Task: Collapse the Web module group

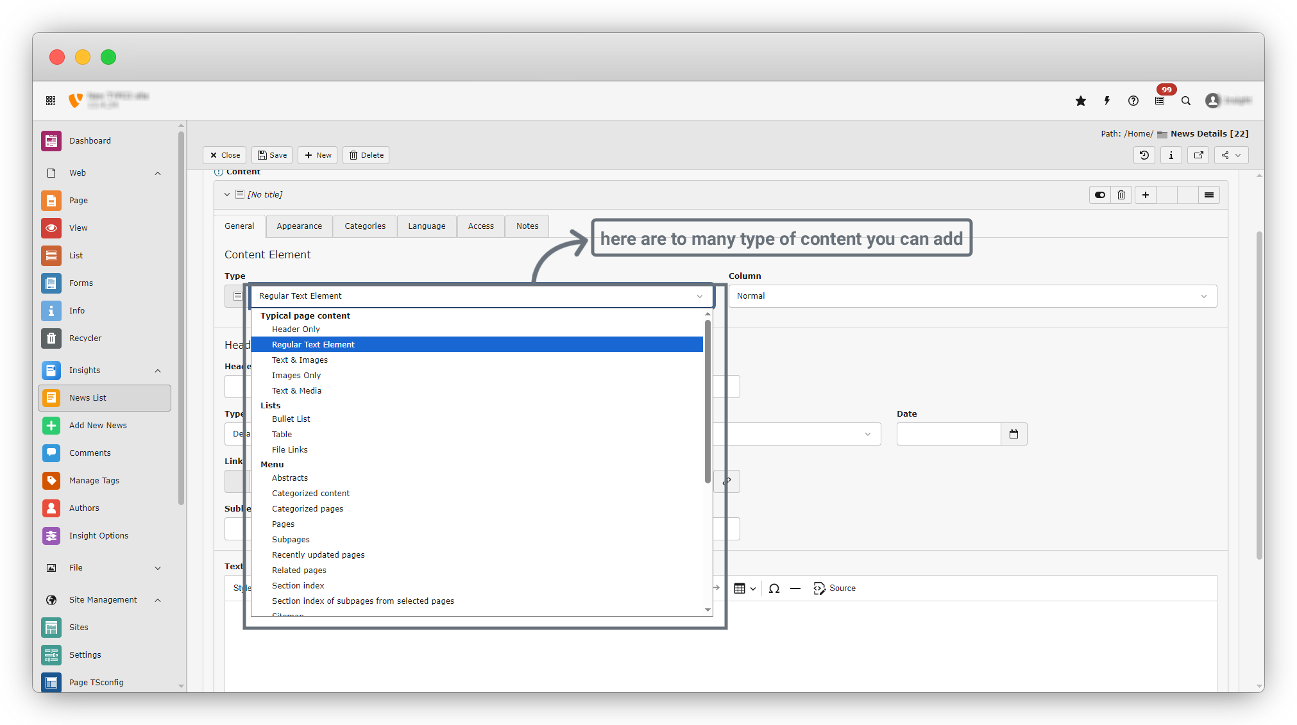Action: coord(158,173)
